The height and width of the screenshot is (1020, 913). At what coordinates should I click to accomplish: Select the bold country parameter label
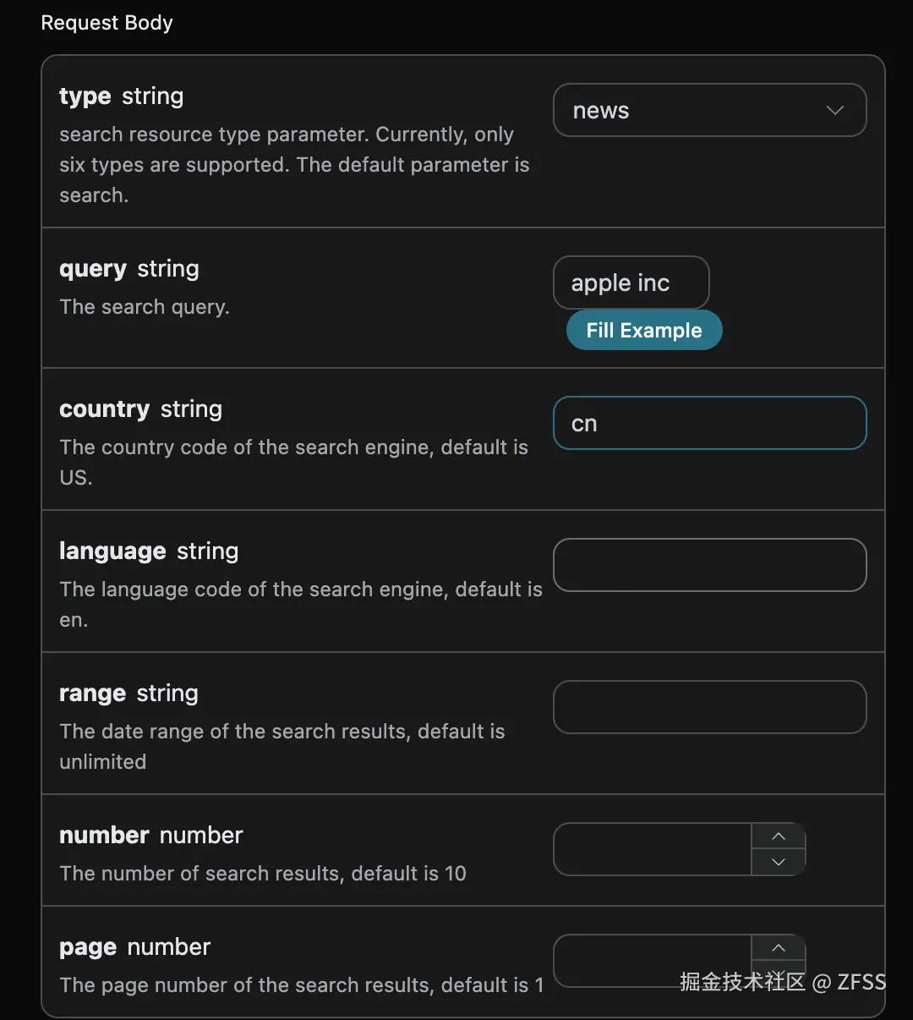coord(104,409)
